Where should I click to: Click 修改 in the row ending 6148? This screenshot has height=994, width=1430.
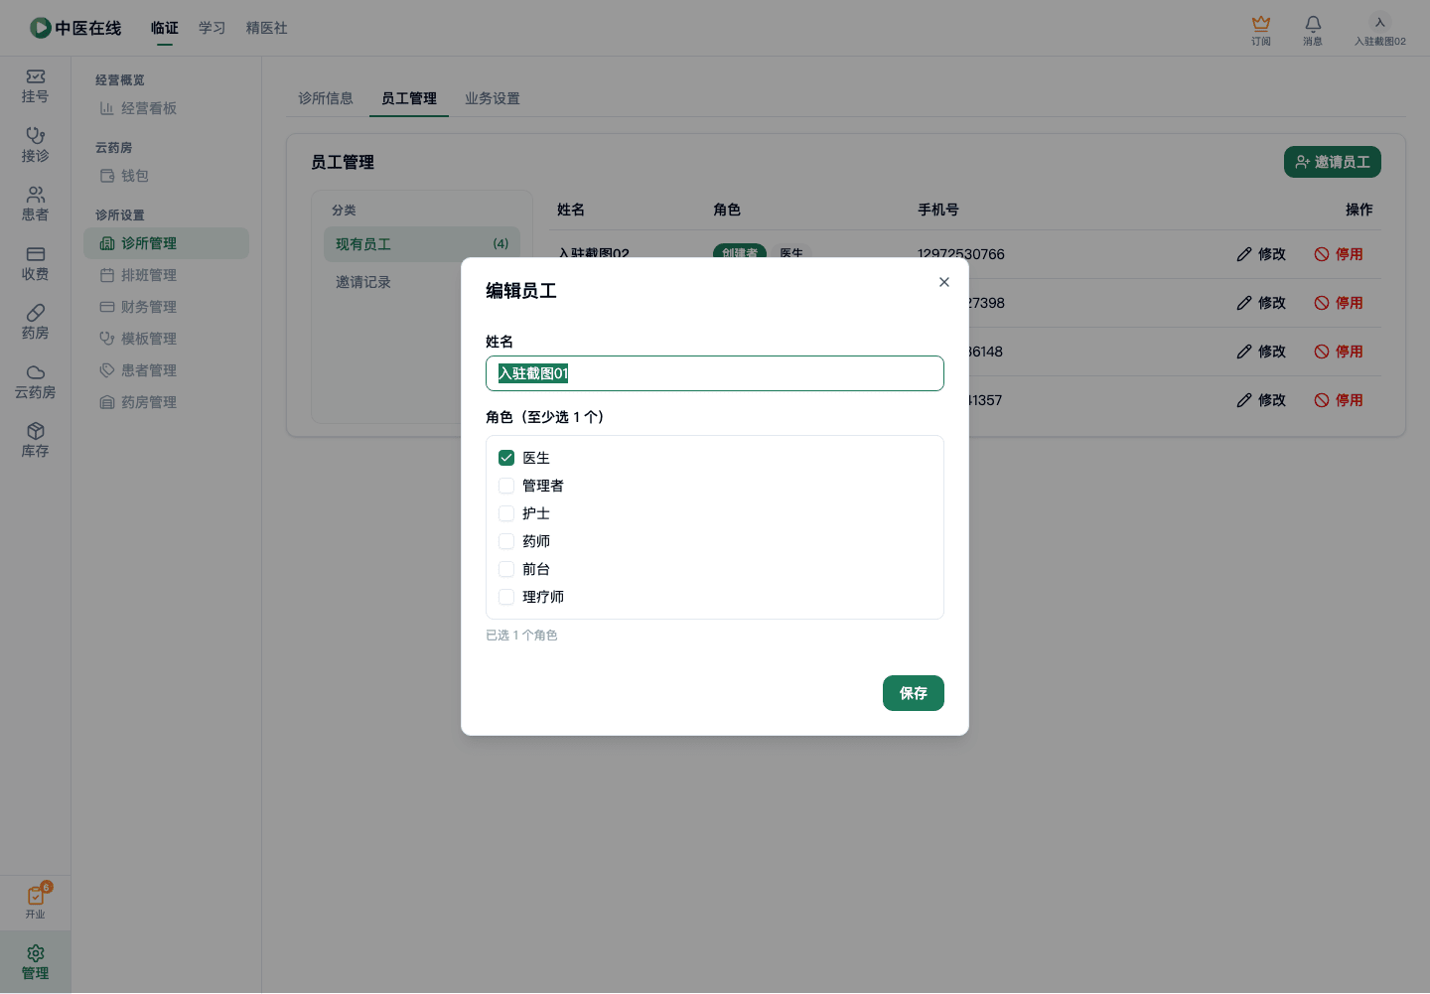[x=1261, y=352]
